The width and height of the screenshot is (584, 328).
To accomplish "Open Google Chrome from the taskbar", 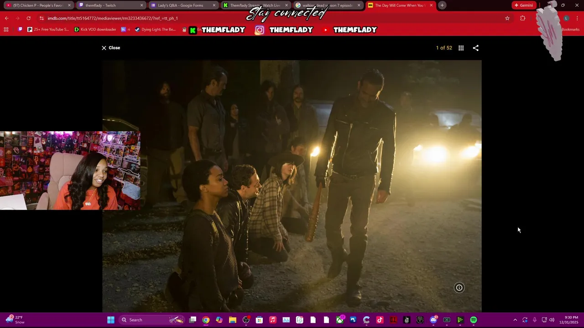I will click(206, 320).
